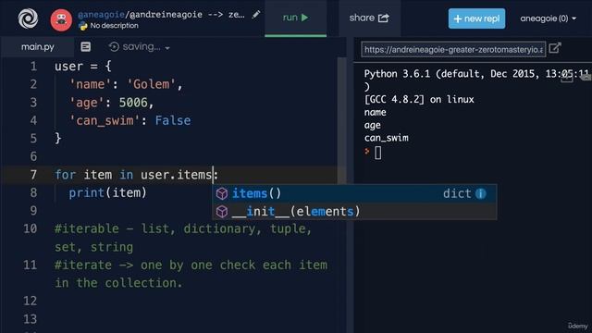Click the '#iterable' comment line
Screen dimensions: 592x333
point(183,238)
